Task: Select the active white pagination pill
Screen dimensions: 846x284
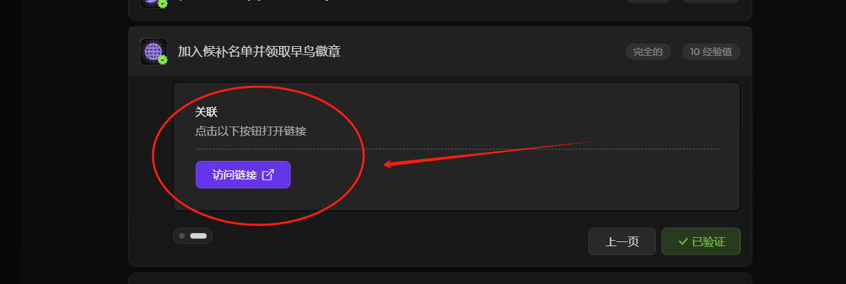Action: pos(198,236)
